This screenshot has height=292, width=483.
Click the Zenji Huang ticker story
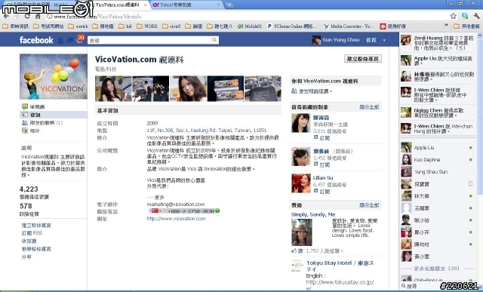[438, 43]
